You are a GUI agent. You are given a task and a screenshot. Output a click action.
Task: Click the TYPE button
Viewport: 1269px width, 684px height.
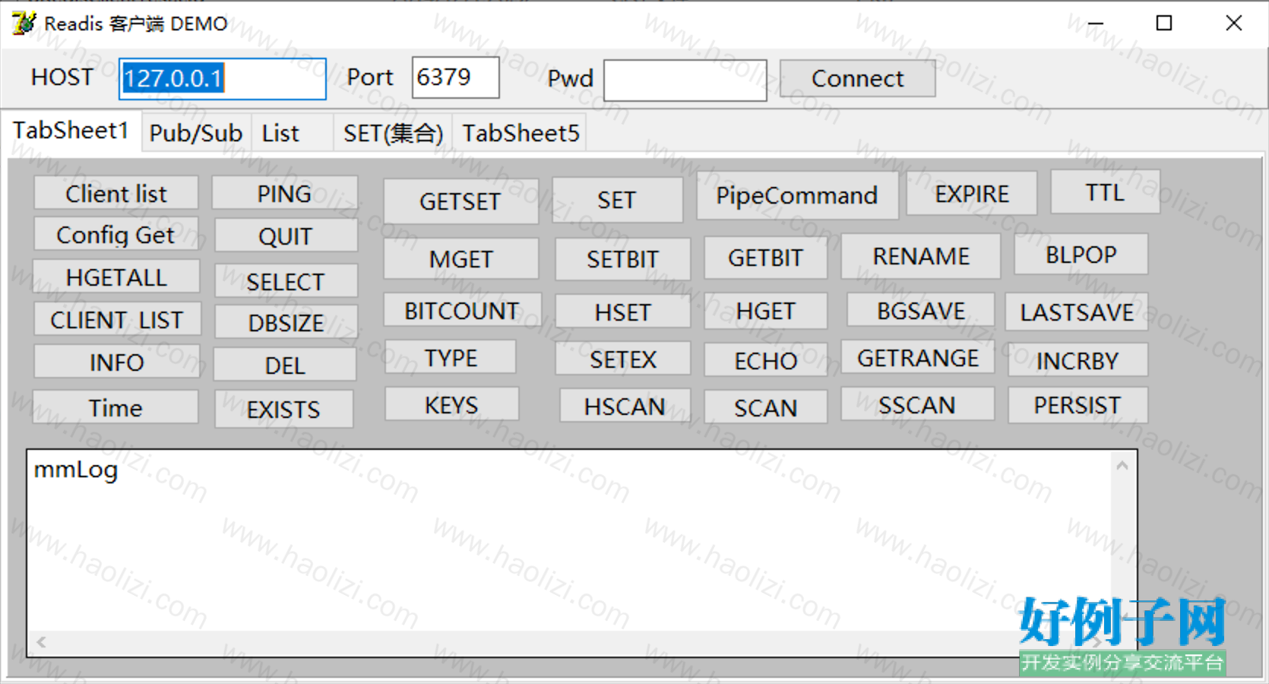point(451,357)
